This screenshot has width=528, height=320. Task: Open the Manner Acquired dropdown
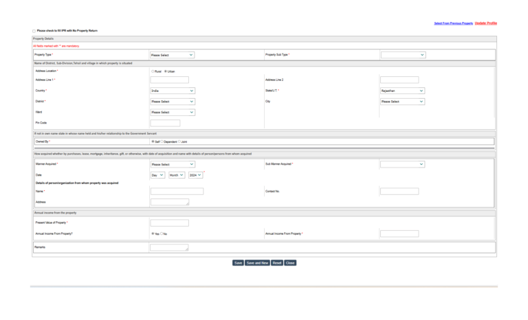pyautogui.click(x=173, y=164)
